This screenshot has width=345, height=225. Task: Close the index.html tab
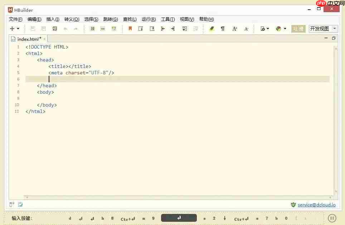coord(44,39)
